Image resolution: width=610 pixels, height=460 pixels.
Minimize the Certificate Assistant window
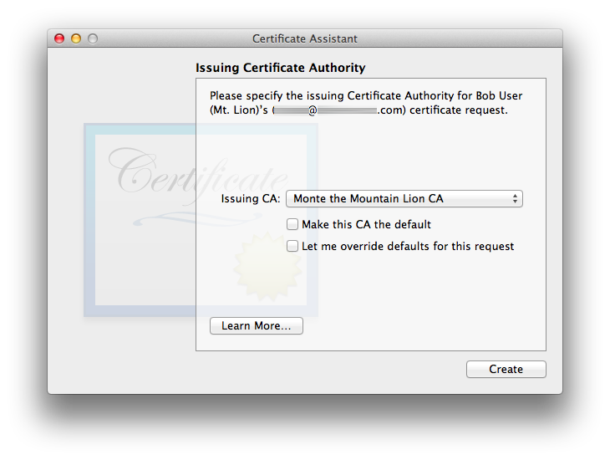point(76,38)
